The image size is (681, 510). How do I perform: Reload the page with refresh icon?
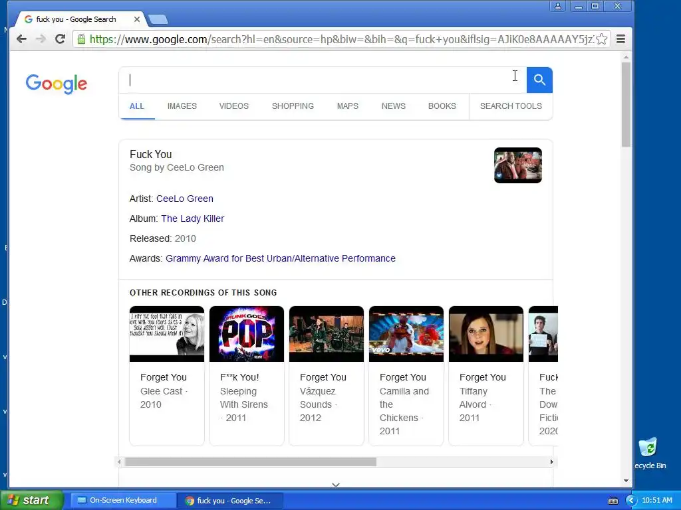[x=60, y=39]
